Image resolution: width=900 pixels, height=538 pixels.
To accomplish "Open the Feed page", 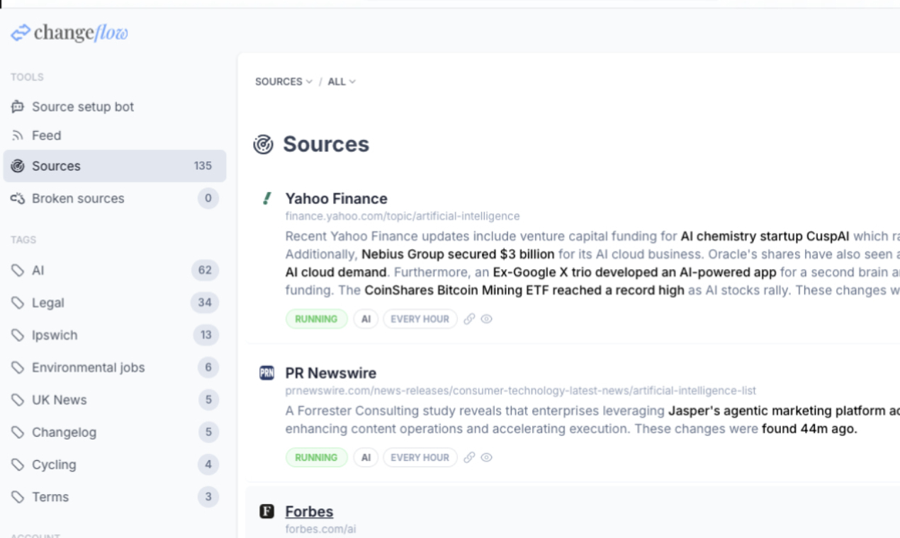I will point(46,135).
